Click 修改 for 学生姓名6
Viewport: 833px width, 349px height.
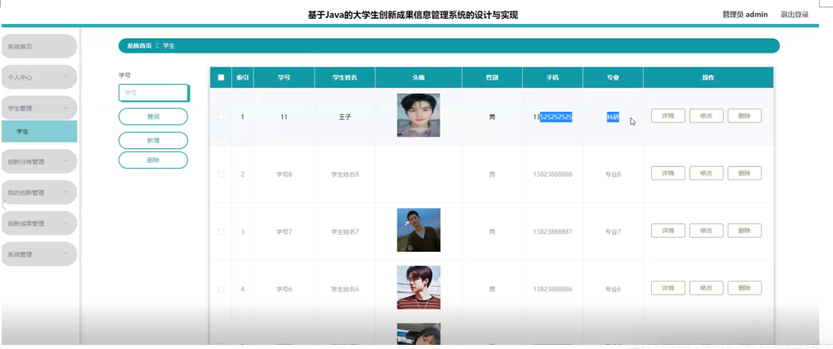(x=706, y=288)
